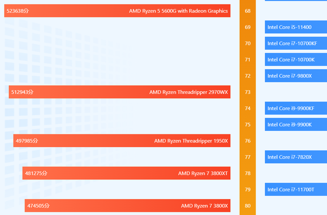327x215 pixels.
Task: Open the Intel Core i7-10700KF entry
Action: [x=296, y=43]
